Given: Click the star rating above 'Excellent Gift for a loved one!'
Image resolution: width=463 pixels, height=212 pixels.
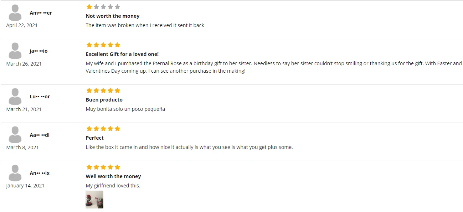Looking at the screenshot, I should coord(103,45).
